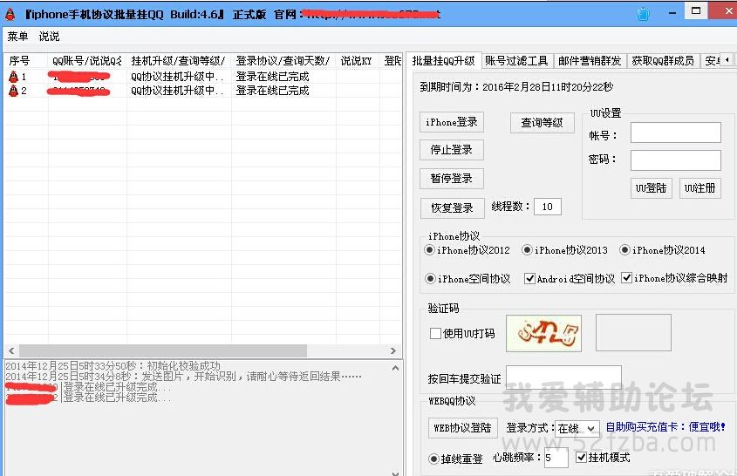Click the UU注册 button
Screen dimensions: 737x476
tap(699, 188)
